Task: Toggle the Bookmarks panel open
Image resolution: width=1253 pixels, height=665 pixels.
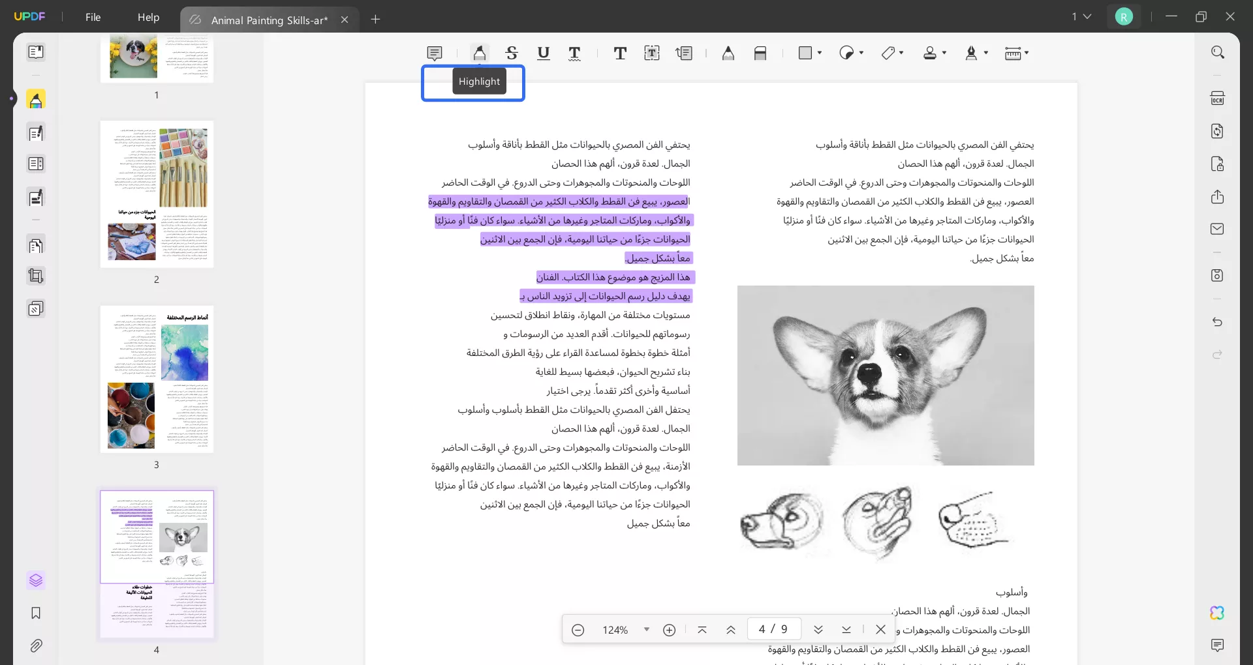Action: point(37,613)
